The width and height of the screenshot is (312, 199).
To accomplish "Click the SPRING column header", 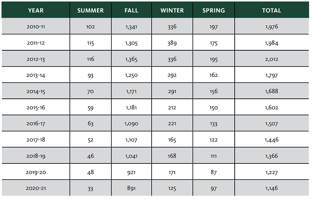I will coord(213,11).
